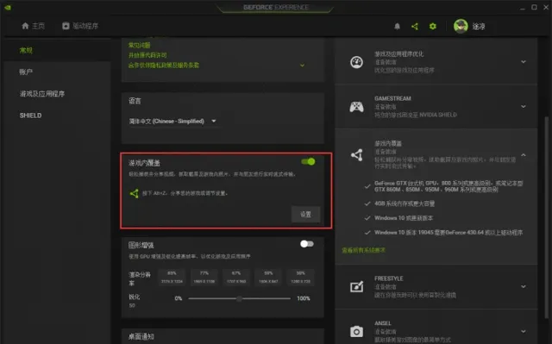Open the 常见问题 FAQ link
This screenshot has width=552, height=344.
coord(139,45)
